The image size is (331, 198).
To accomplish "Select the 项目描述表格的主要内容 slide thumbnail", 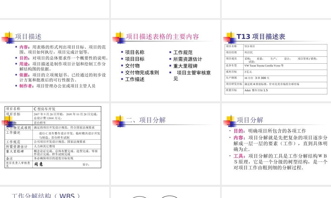I will (x=165, y=61).
